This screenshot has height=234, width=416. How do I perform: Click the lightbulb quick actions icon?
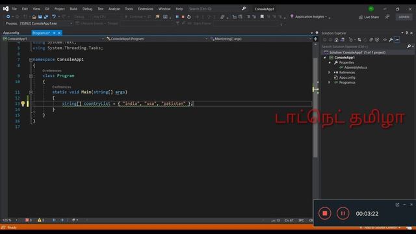coord(23,104)
